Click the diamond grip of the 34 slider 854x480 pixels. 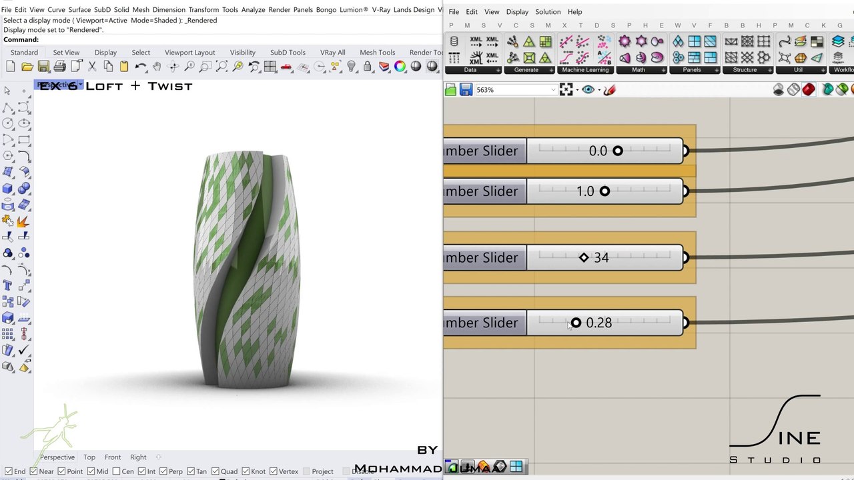point(584,258)
